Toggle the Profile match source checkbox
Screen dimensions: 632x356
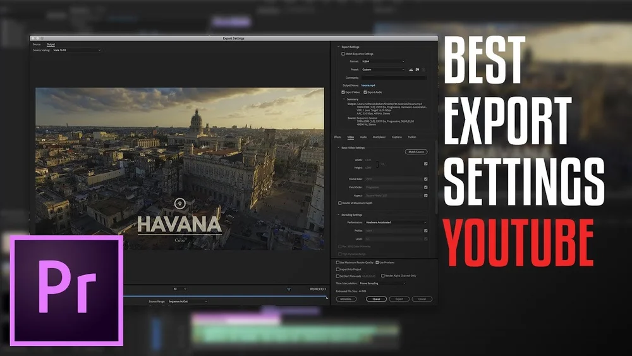pyautogui.click(x=425, y=231)
